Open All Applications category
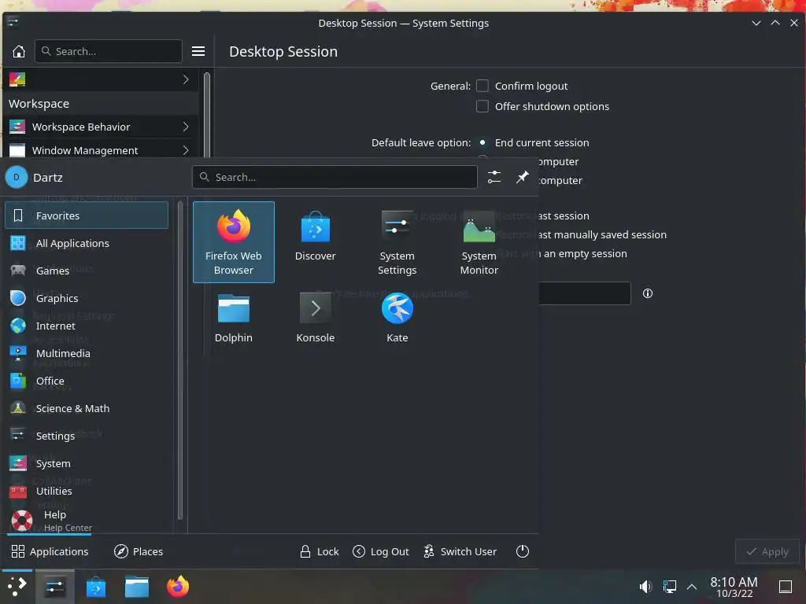806x604 pixels. click(87, 243)
